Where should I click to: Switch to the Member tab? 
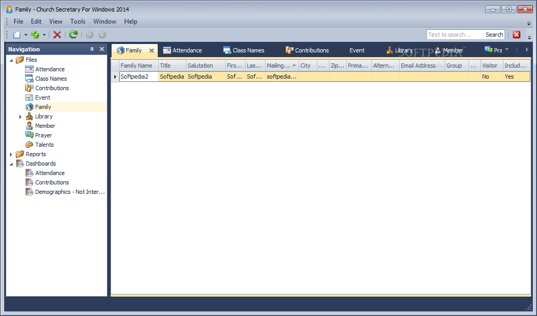tap(448, 50)
